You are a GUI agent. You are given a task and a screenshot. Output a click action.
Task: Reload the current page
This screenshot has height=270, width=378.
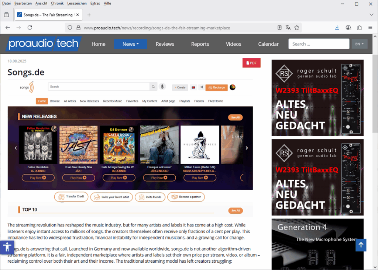30,28
